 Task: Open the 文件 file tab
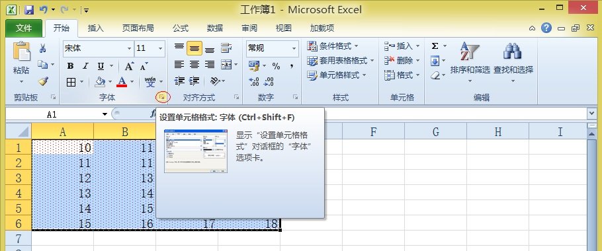[x=24, y=28]
